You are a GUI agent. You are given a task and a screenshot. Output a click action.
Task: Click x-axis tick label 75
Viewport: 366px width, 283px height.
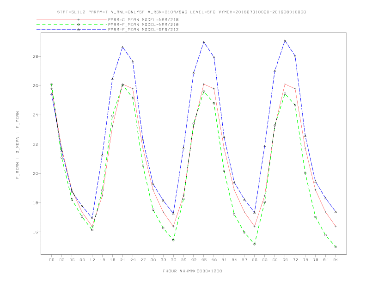(305, 260)
